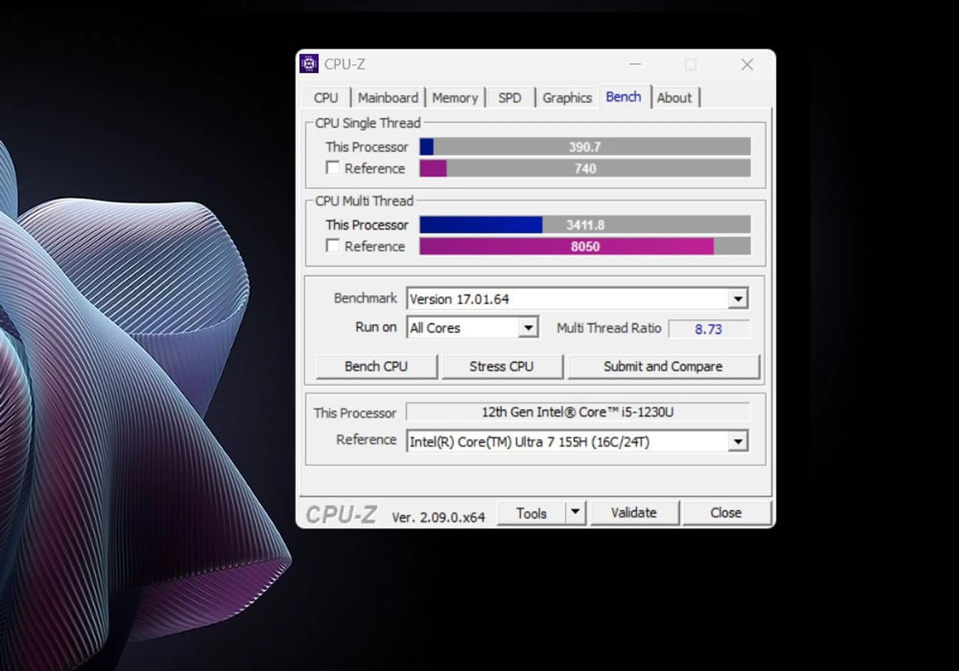959x671 pixels.
Task: Click the CPU-Z app icon in title bar
Action: pyautogui.click(x=309, y=64)
